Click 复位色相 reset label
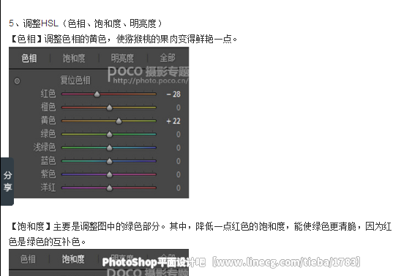This screenshot has width=401, height=276. pyautogui.click(x=75, y=80)
